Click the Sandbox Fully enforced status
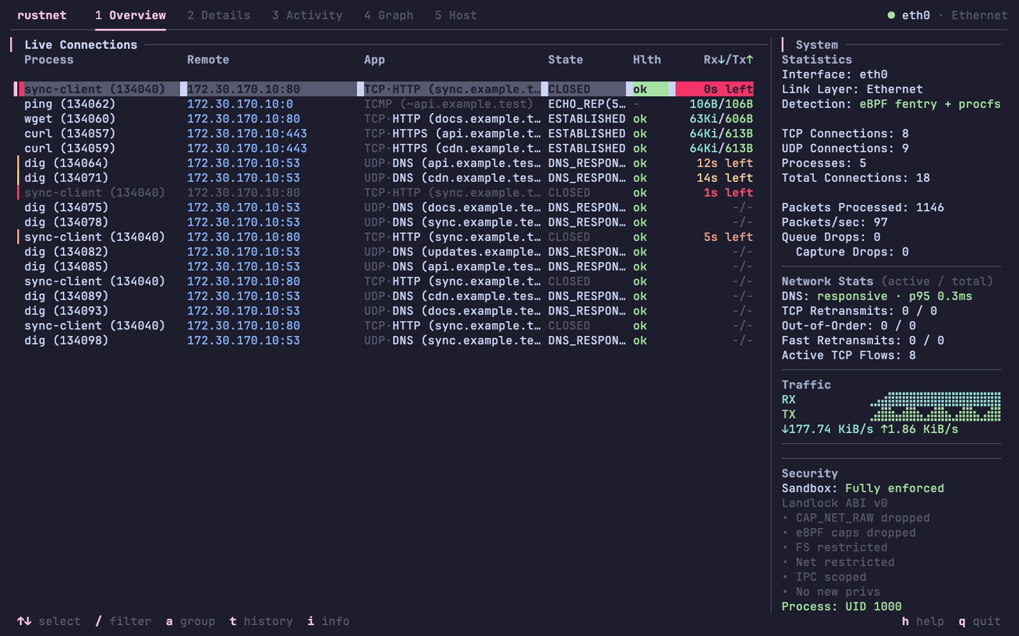 click(863, 488)
